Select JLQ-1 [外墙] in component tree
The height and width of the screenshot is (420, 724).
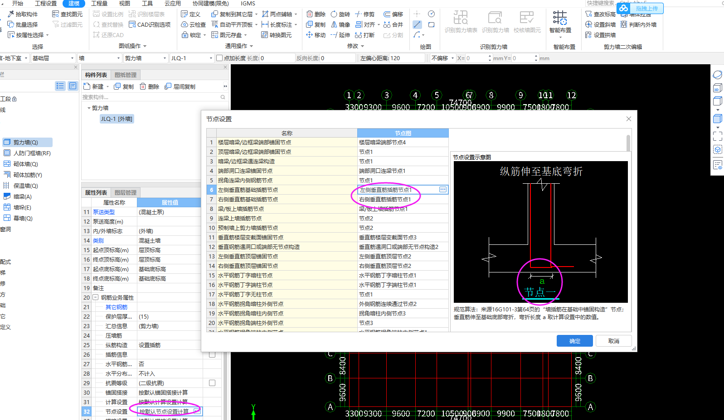coord(117,119)
